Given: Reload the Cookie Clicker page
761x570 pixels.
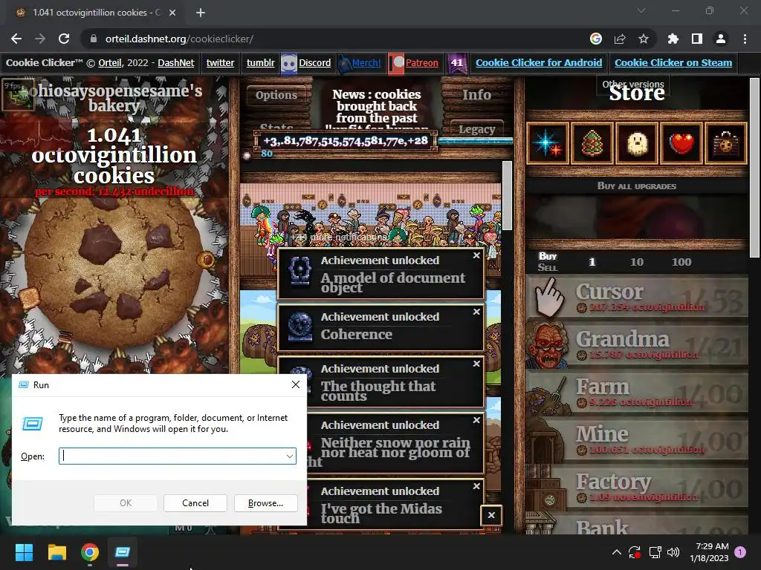Looking at the screenshot, I should pyautogui.click(x=64, y=39).
